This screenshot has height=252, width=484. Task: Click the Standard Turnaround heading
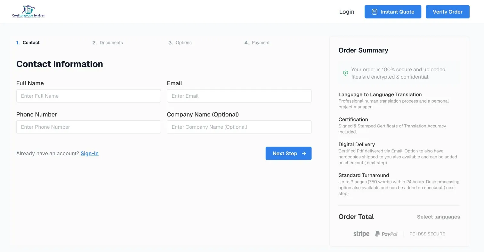364,175
